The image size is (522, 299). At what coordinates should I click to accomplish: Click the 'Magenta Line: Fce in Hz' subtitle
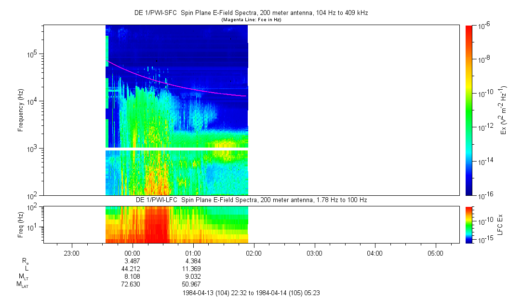pos(251,20)
